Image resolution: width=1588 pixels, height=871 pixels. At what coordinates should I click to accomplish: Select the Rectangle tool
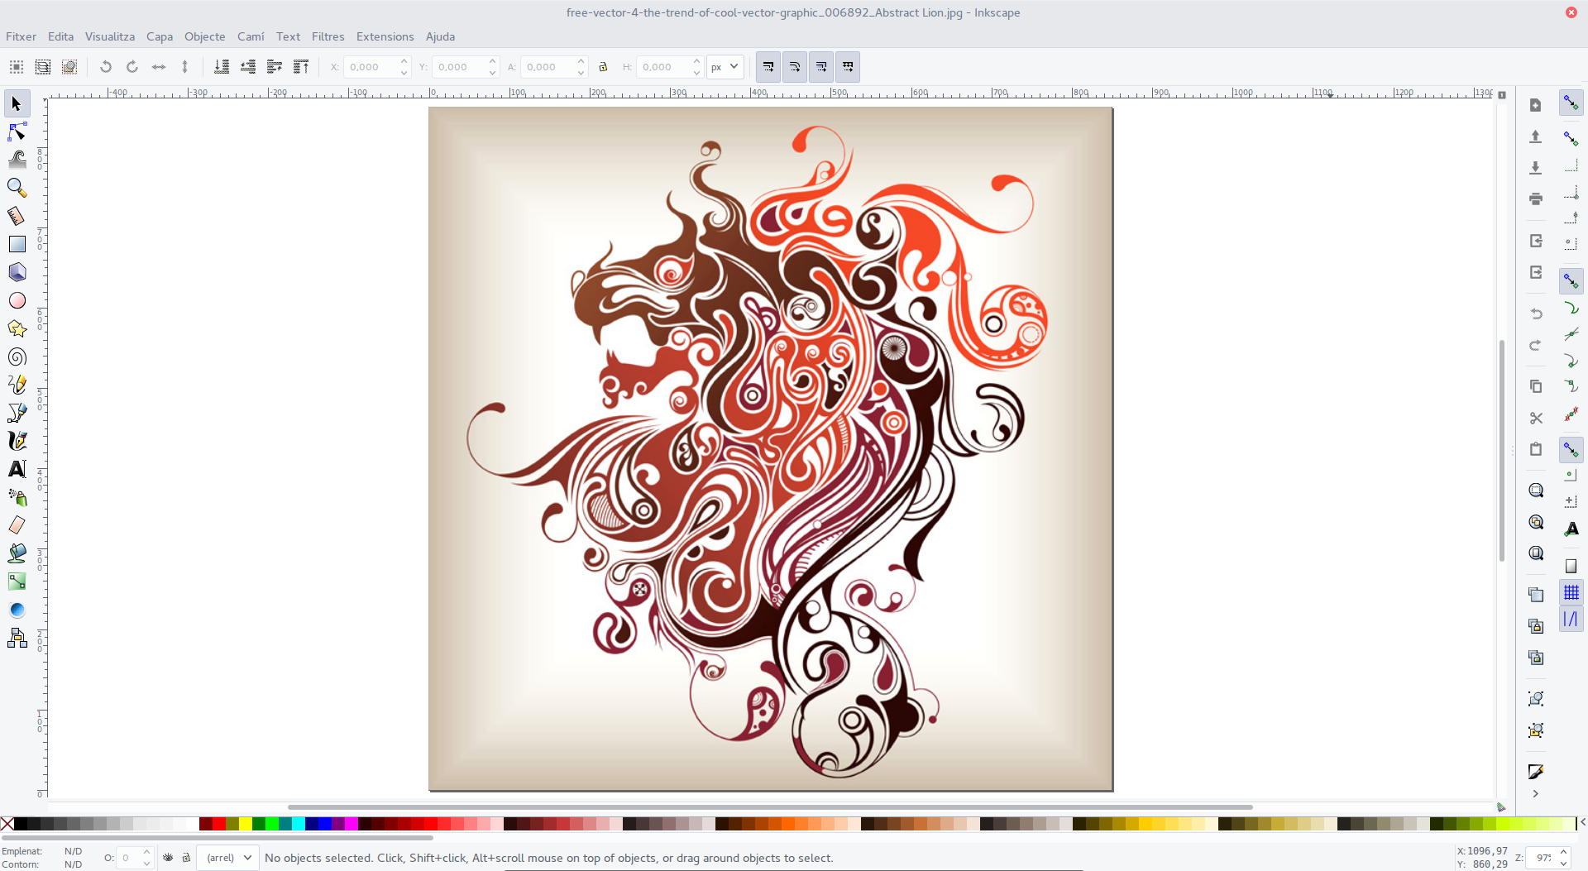(17, 244)
